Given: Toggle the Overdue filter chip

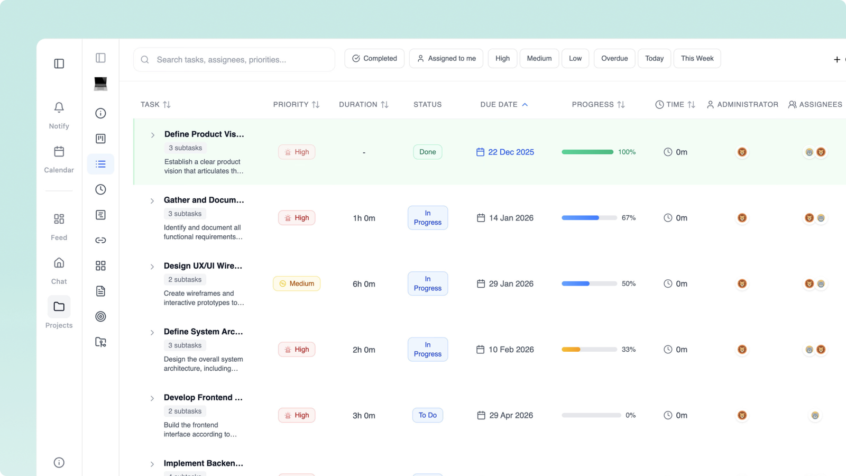Looking at the screenshot, I should coord(614,58).
